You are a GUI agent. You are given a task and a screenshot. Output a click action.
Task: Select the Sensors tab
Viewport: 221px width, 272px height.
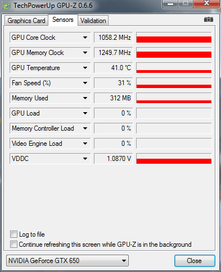(63, 20)
